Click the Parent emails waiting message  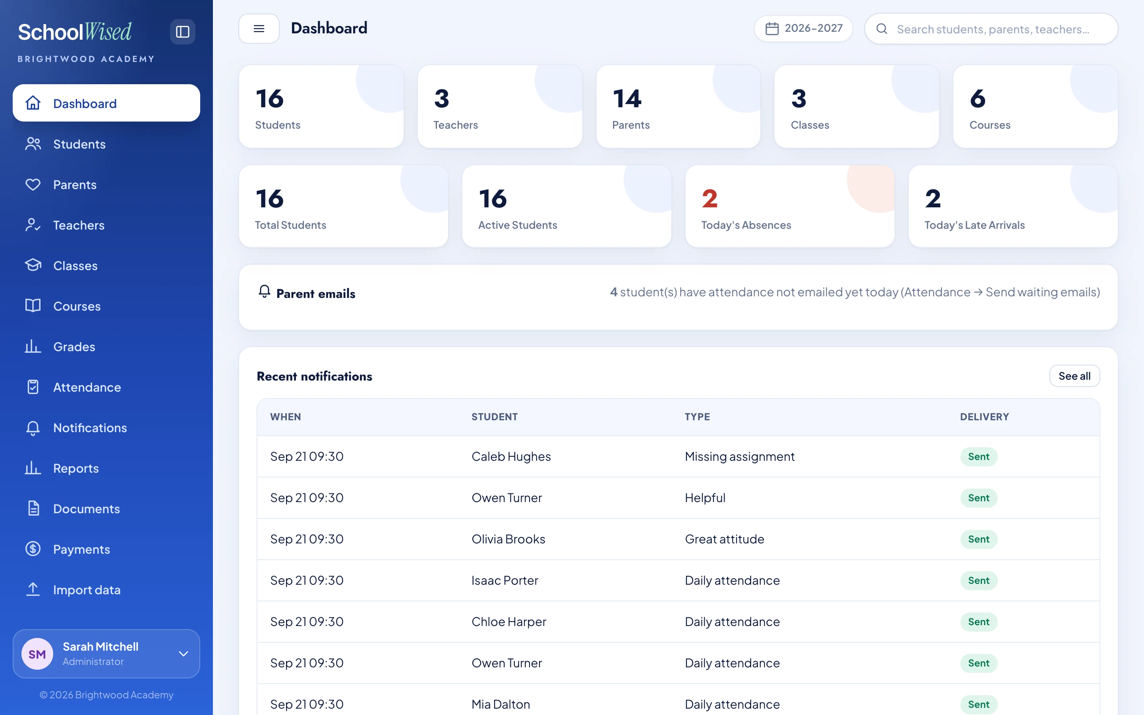click(x=855, y=292)
